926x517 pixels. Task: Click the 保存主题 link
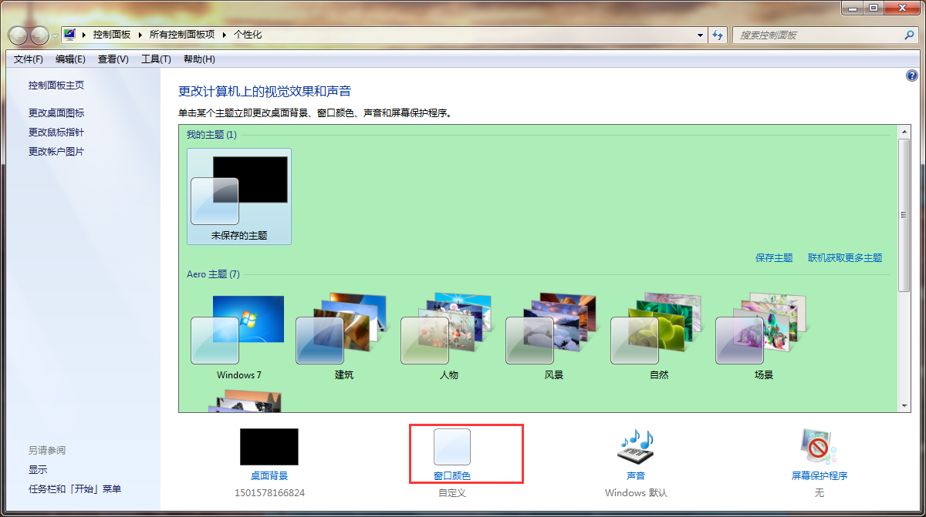click(774, 258)
